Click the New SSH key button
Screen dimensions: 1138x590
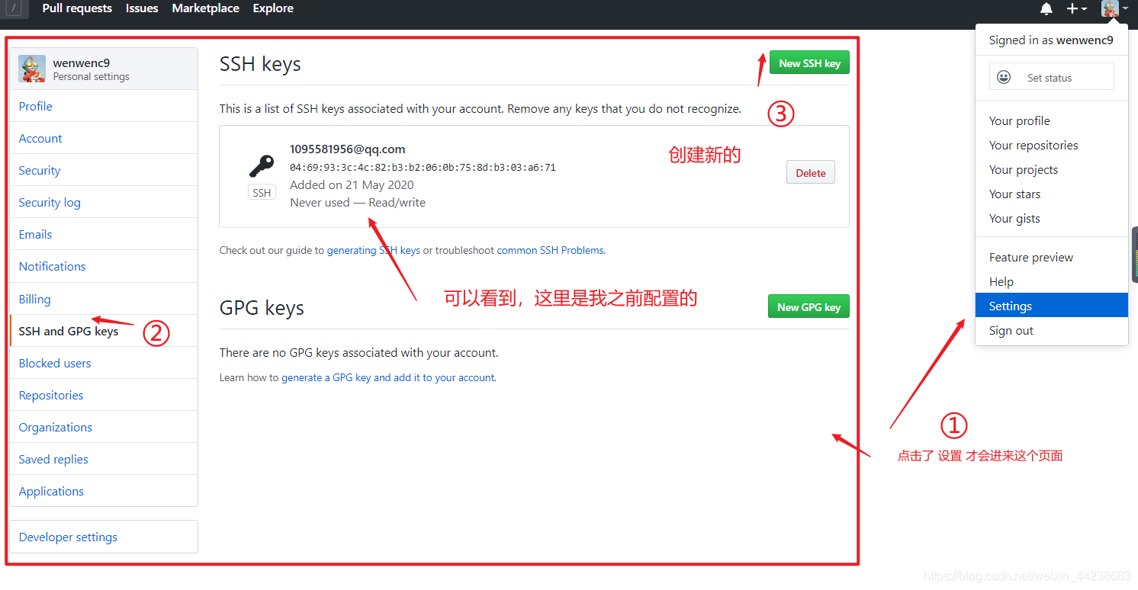(809, 63)
